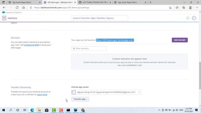The height and width of the screenshot is (113, 201).
Task: Click the page vertical scrollbar thumb
Action: [x=200, y=75]
